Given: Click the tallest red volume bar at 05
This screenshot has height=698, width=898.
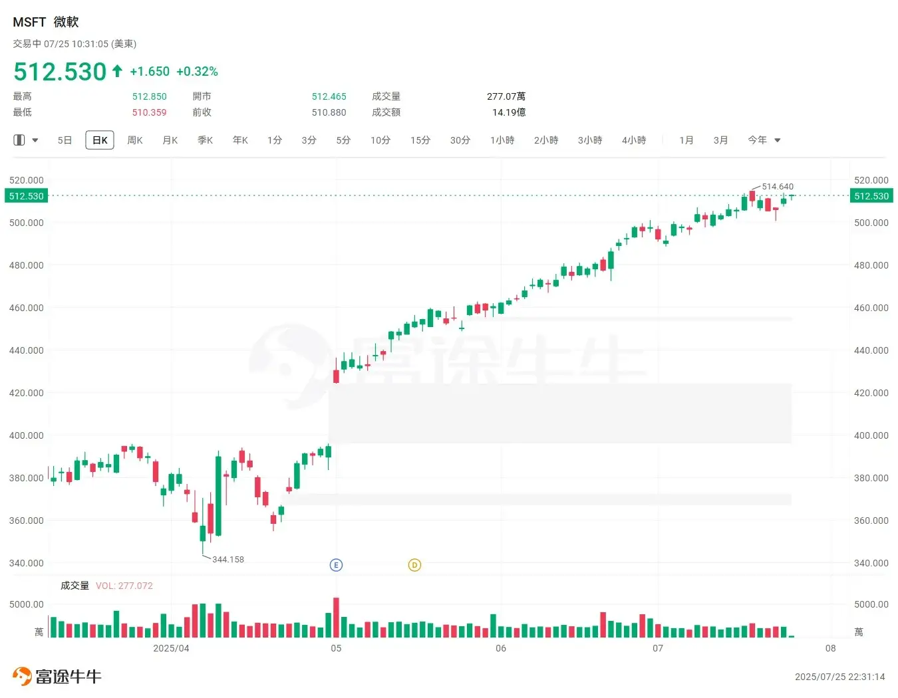Looking at the screenshot, I should pos(336,618).
